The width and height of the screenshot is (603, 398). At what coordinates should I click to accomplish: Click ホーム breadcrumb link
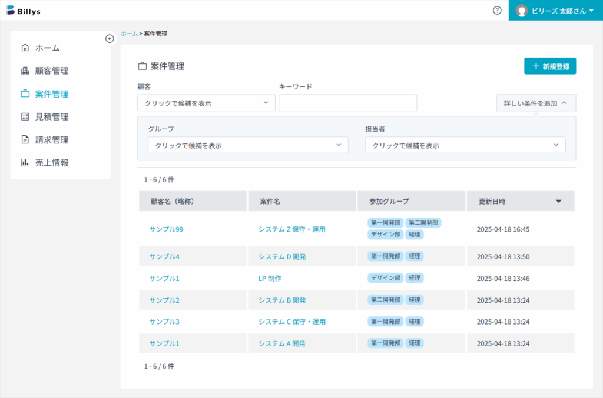pyautogui.click(x=129, y=34)
